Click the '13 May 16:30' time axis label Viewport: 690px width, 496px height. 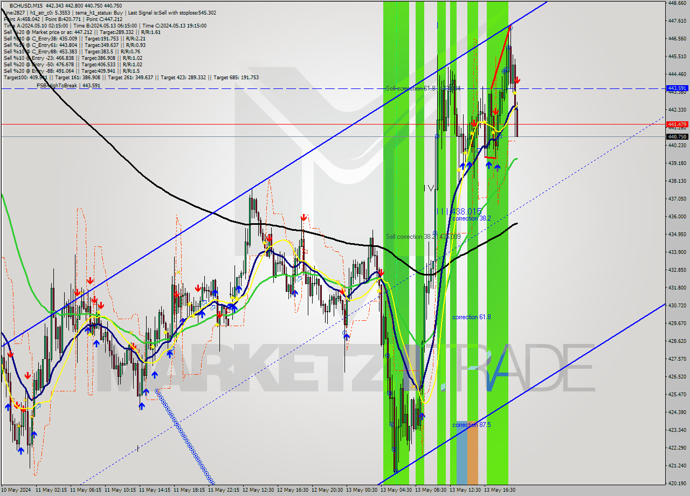(x=500, y=490)
